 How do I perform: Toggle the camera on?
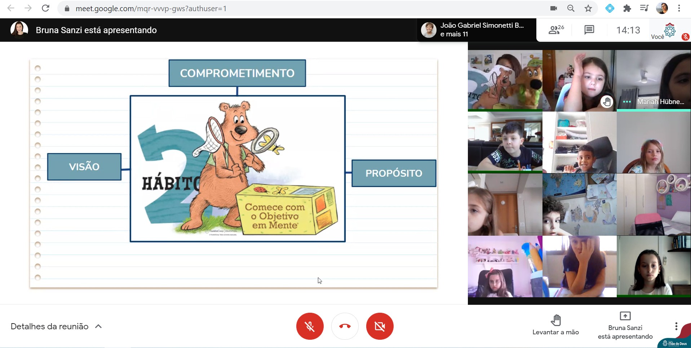point(380,326)
